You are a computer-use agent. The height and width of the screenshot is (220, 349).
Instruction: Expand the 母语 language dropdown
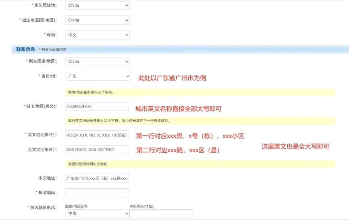(x=97, y=35)
